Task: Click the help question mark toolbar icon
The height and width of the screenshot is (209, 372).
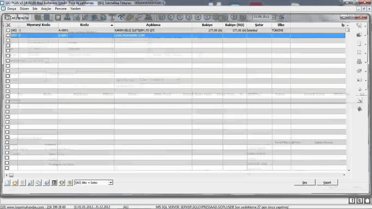Action: pos(121,17)
